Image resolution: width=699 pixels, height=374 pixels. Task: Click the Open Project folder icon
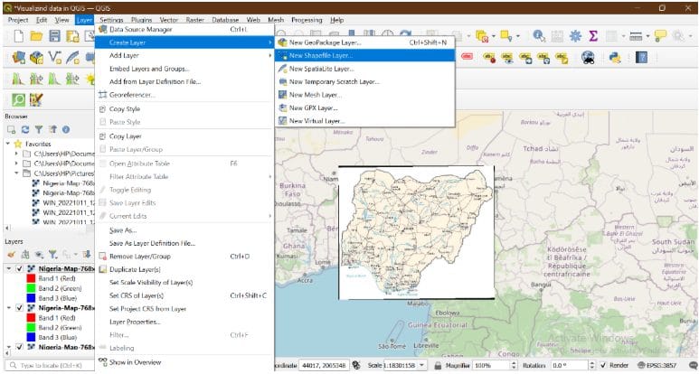pyautogui.click(x=35, y=36)
